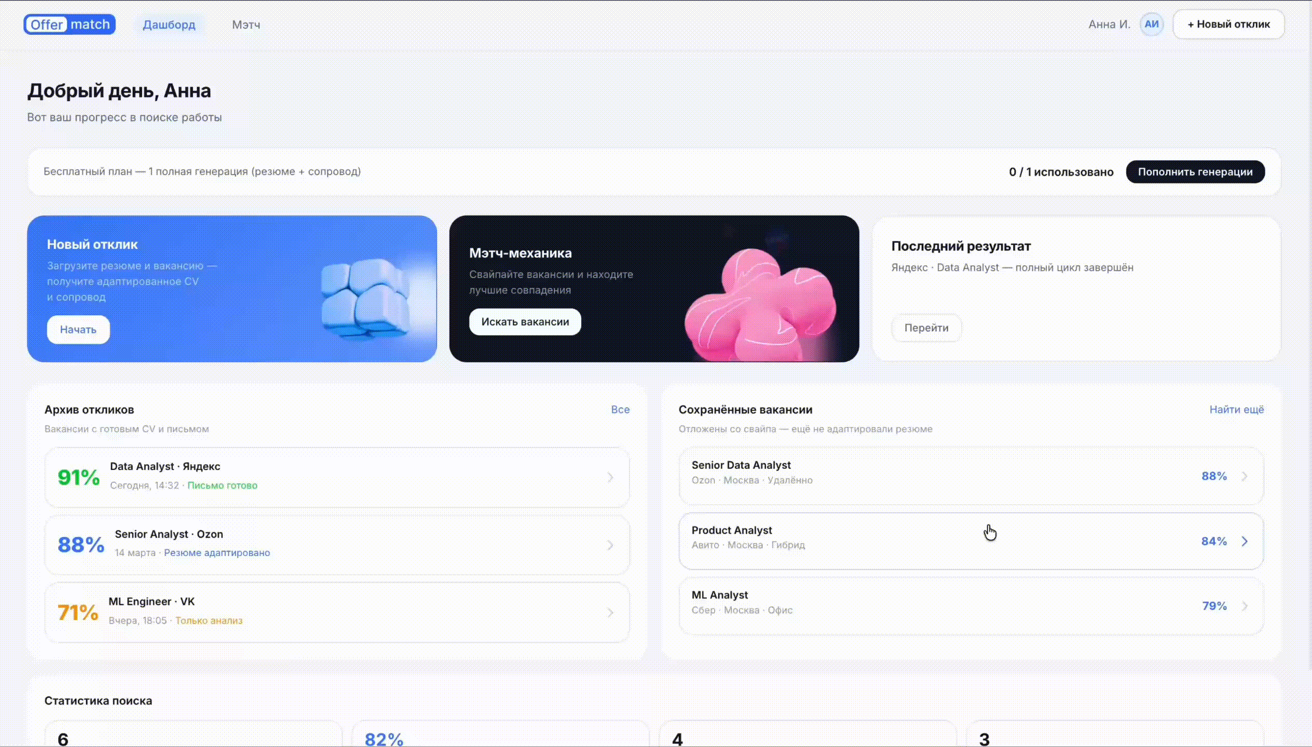Viewport: 1312px width, 747px height.
Task: Select the ML Analyst vacancy title
Action: (720, 595)
